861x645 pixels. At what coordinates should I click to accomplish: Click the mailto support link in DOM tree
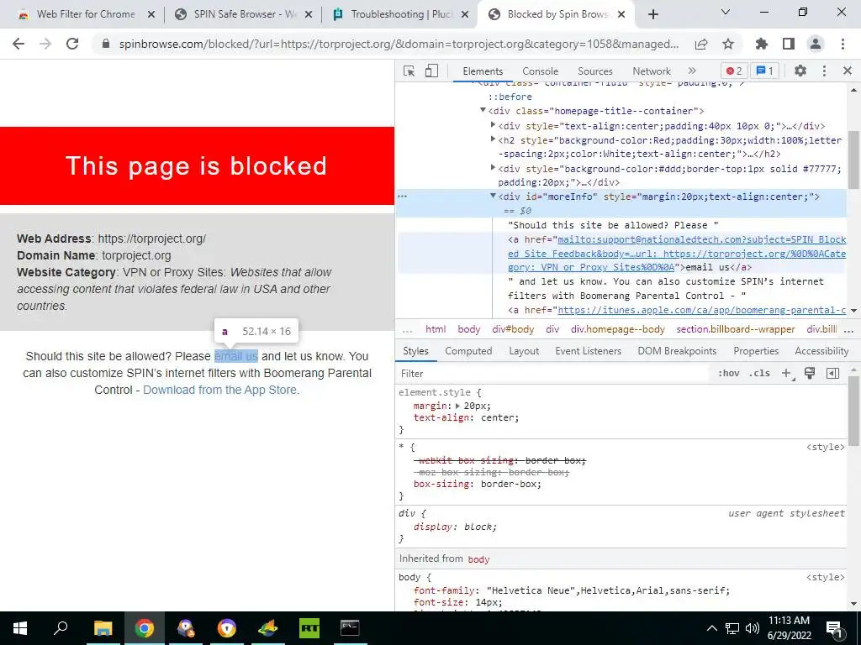tap(677, 254)
